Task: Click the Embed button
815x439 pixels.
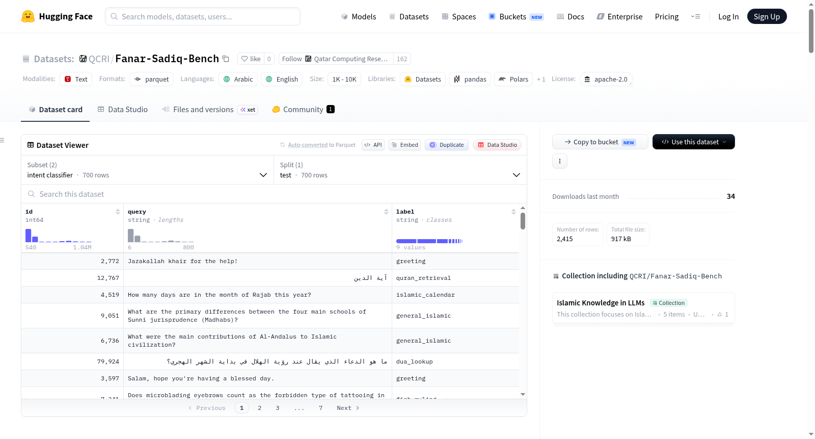Action: (405, 145)
